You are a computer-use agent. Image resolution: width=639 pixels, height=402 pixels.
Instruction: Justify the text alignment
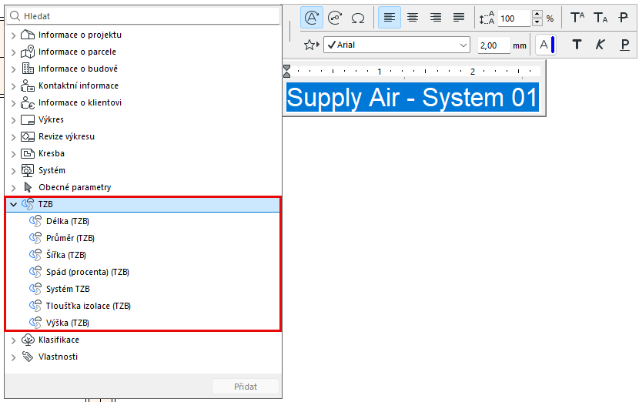pos(459,18)
